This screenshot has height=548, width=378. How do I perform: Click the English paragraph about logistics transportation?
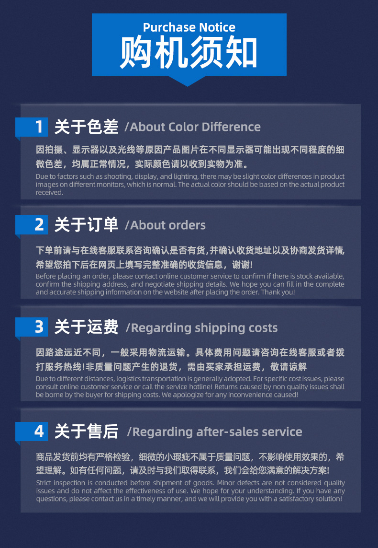(x=190, y=386)
